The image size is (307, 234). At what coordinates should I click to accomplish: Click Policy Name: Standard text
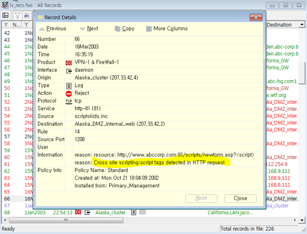pos(101,170)
